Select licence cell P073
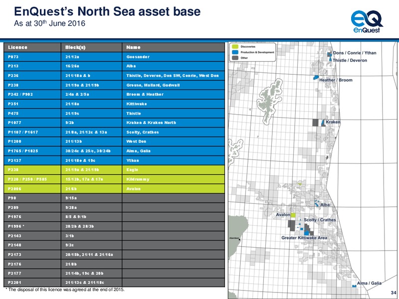The width and height of the screenshot is (399, 299). coord(32,57)
